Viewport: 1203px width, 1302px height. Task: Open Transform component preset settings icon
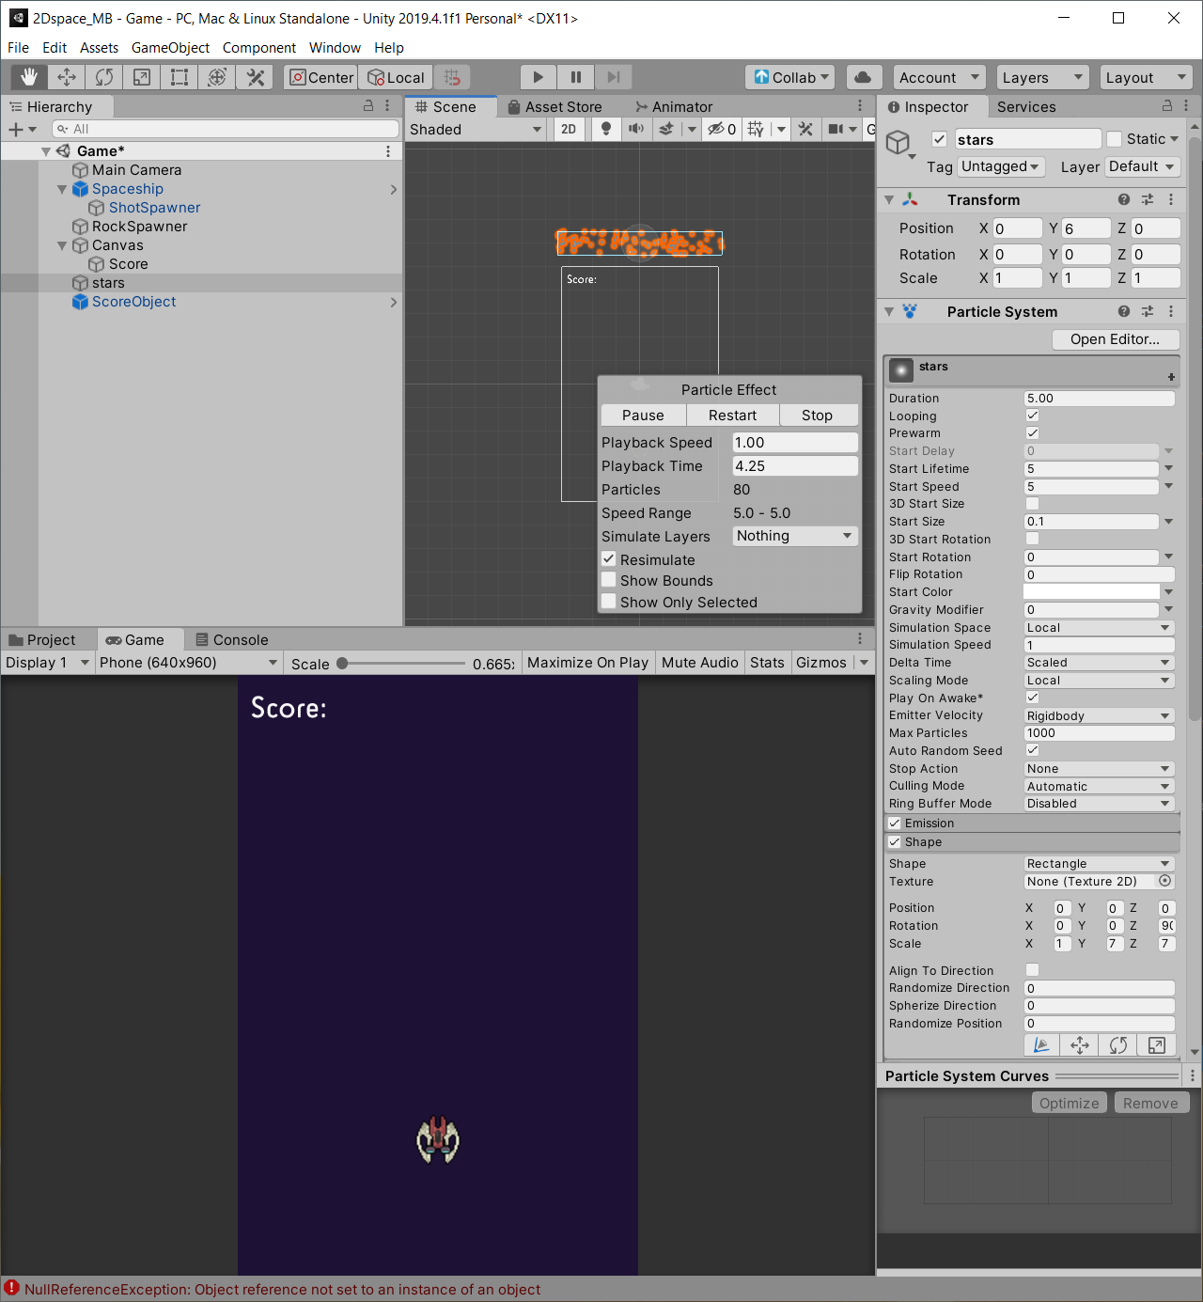pyautogui.click(x=1148, y=199)
